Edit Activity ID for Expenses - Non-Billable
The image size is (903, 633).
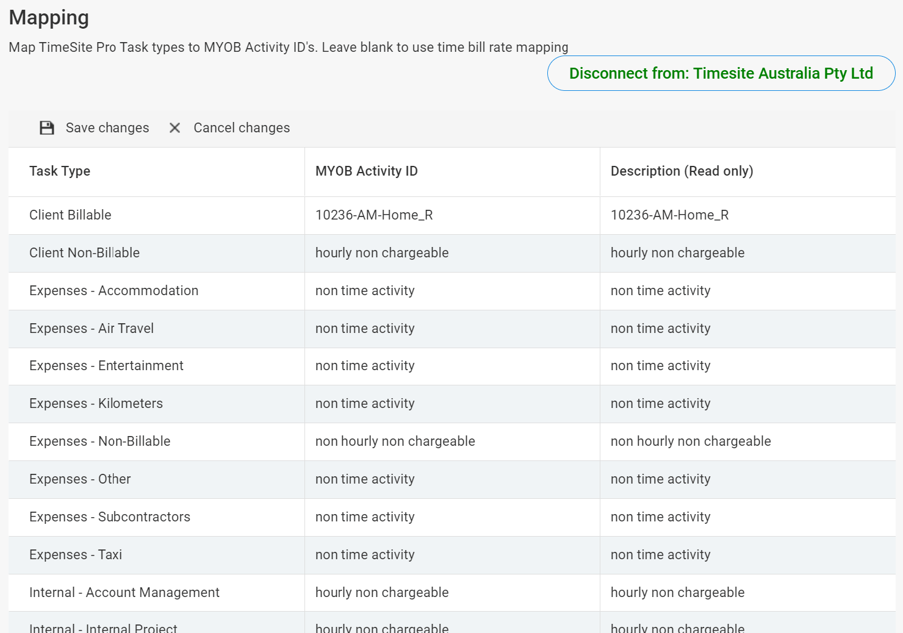coord(452,442)
